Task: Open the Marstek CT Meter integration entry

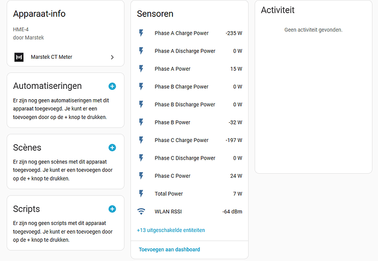Action: [66, 57]
